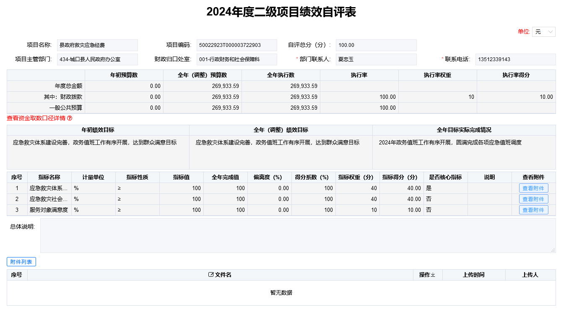Open the 附件列表 button

click(21, 262)
